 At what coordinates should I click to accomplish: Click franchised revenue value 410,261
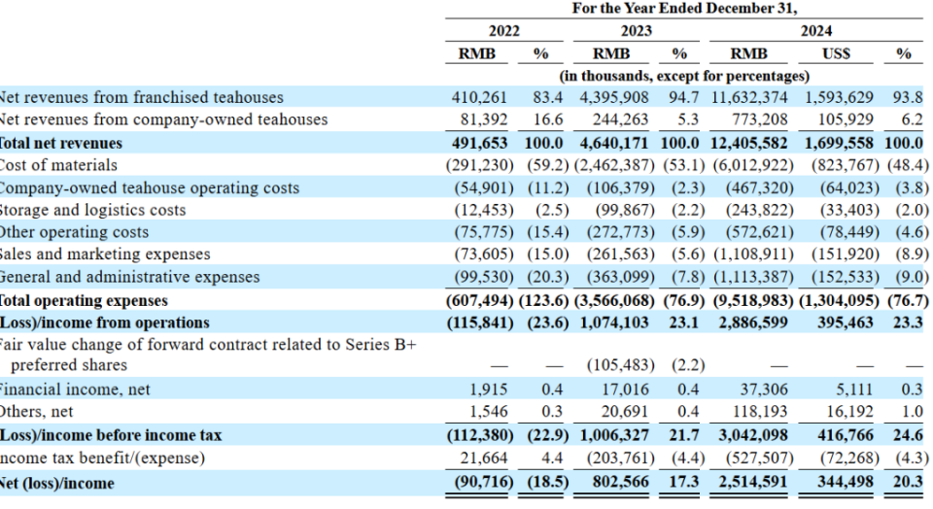[479, 97]
